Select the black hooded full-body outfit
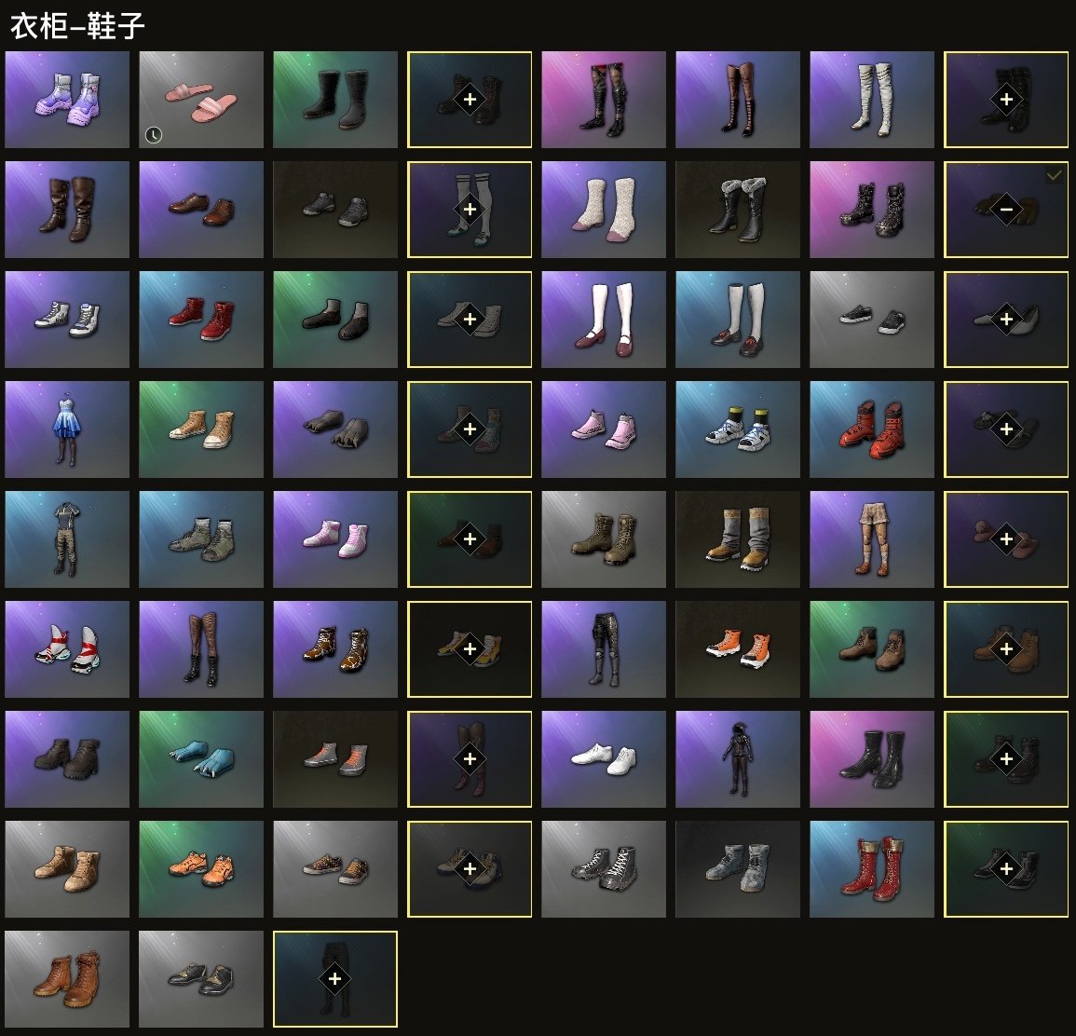 tap(738, 758)
